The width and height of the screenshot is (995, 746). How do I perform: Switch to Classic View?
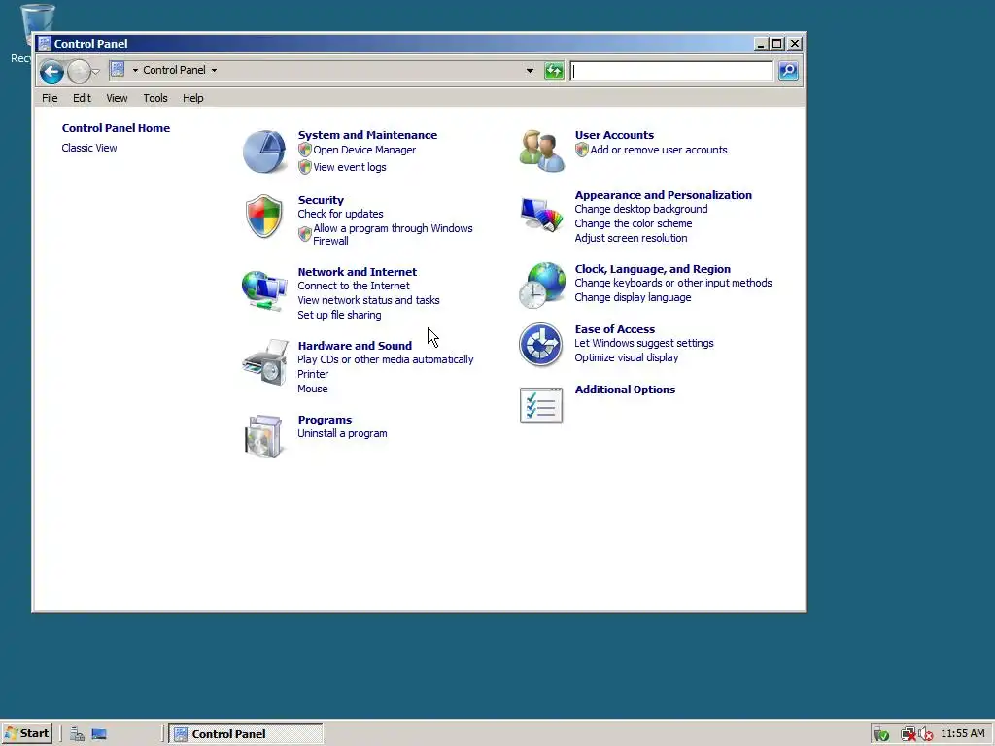(x=88, y=148)
